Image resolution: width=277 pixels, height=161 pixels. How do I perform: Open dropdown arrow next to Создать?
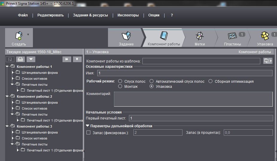pos(28,34)
